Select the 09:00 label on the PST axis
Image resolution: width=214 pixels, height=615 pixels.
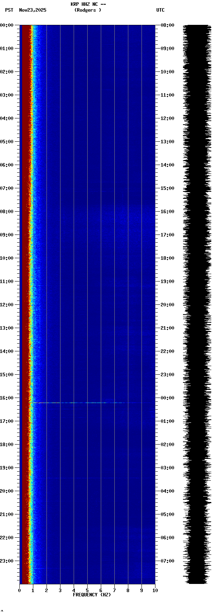[7, 235]
